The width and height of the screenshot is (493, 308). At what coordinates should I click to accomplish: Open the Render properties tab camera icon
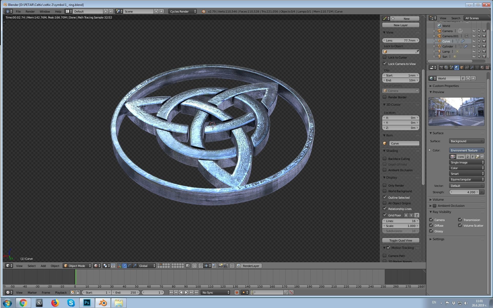[441, 68]
